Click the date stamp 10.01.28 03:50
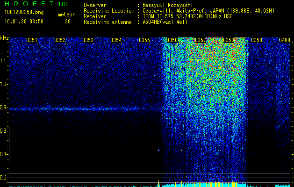 (x=24, y=22)
